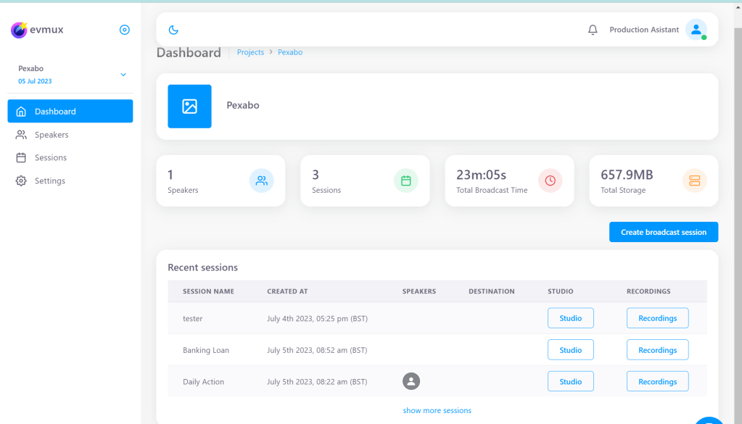The height and width of the screenshot is (424, 742).
Task: Select Dashboard in the sidebar
Action: [70, 111]
